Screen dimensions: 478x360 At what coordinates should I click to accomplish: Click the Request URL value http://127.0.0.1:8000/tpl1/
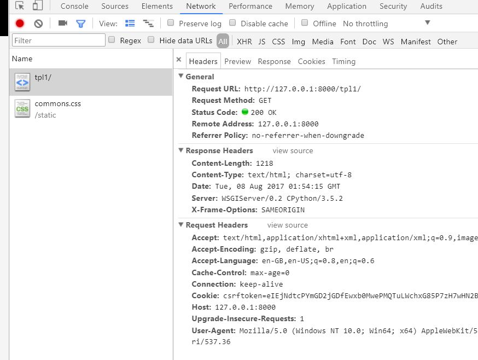pos(302,89)
